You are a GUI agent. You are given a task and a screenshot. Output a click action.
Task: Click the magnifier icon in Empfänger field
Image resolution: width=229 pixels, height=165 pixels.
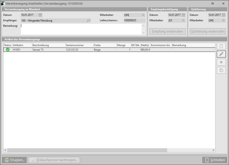coord(88,20)
